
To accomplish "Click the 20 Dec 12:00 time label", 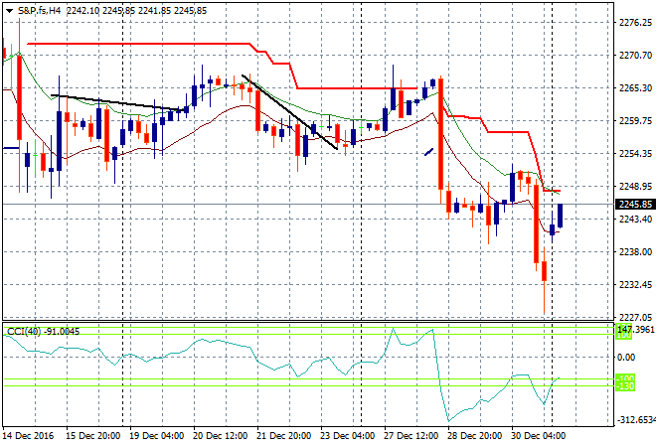I will (220, 436).
